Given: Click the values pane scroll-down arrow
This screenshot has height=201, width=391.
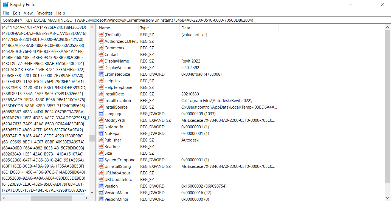Looking at the screenshot, I should tap(387, 198).
